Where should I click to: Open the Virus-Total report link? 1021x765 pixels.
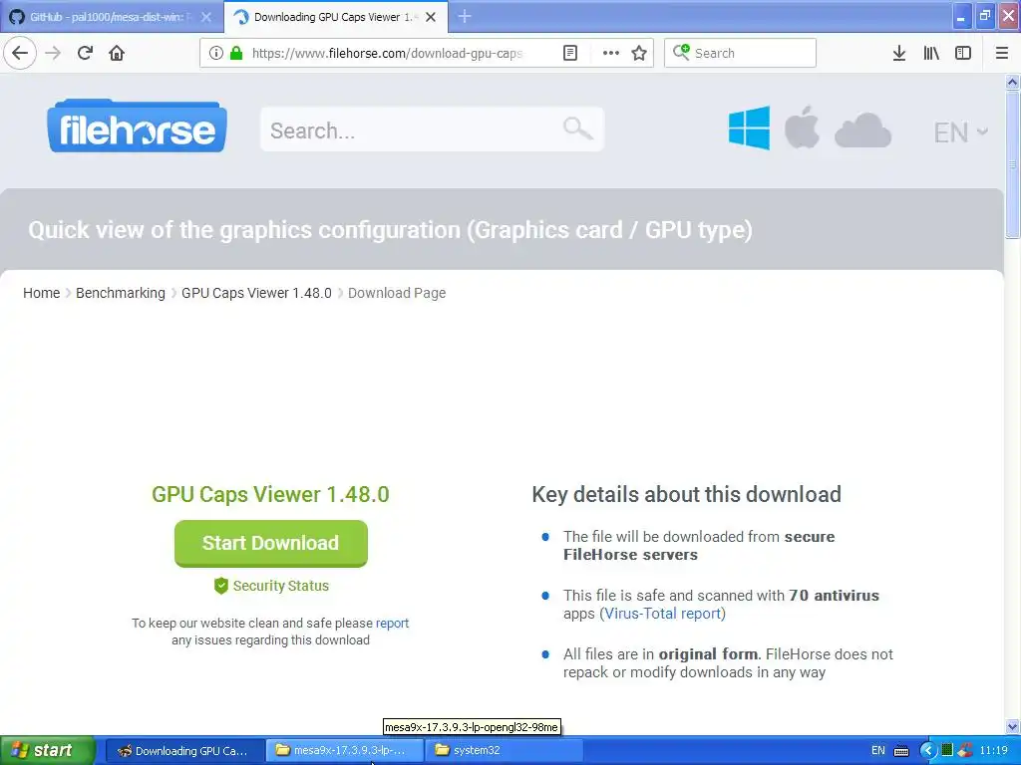pyautogui.click(x=662, y=614)
